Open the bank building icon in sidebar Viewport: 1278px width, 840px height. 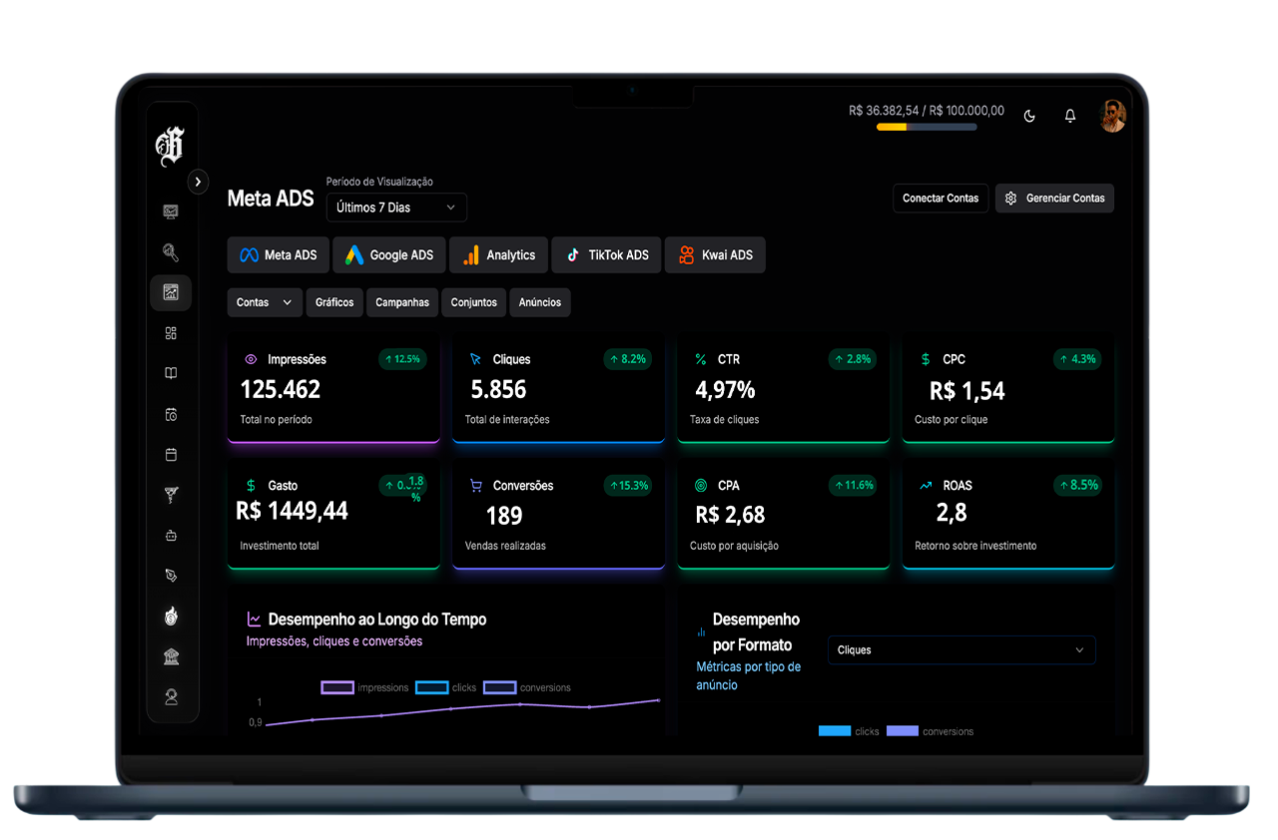point(171,656)
